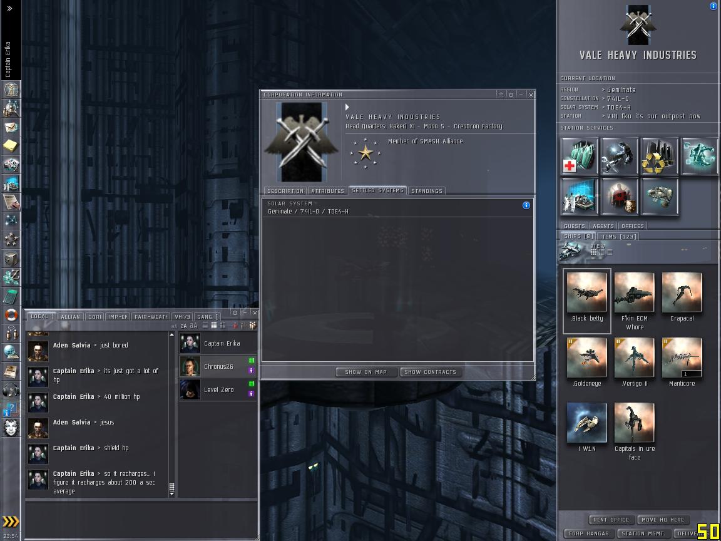Click the Geminate region link
Image resolution: width=721 pixels, height=541 pixels.
(621, 90)
